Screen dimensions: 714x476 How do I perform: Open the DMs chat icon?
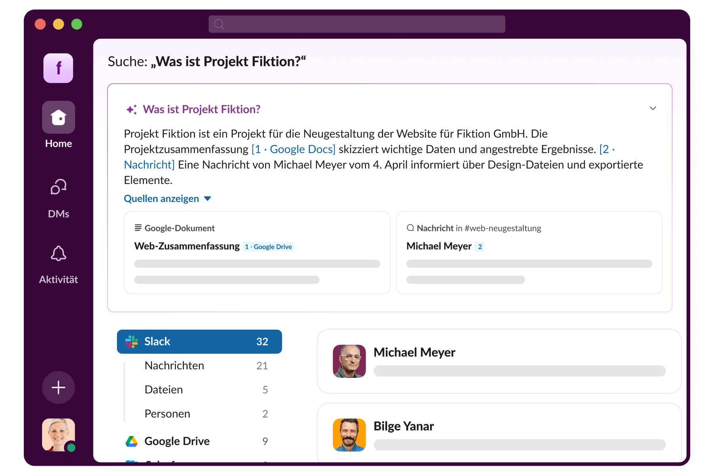pos(58,187)
